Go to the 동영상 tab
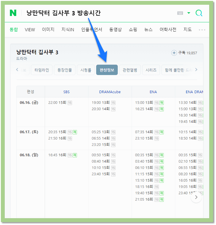This screenshot has height=225, width=216. coord(115,30)
